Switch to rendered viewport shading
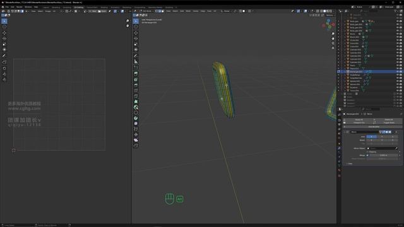Image resolution: width=404 pixels, height=227 pixels. (331, 11)
